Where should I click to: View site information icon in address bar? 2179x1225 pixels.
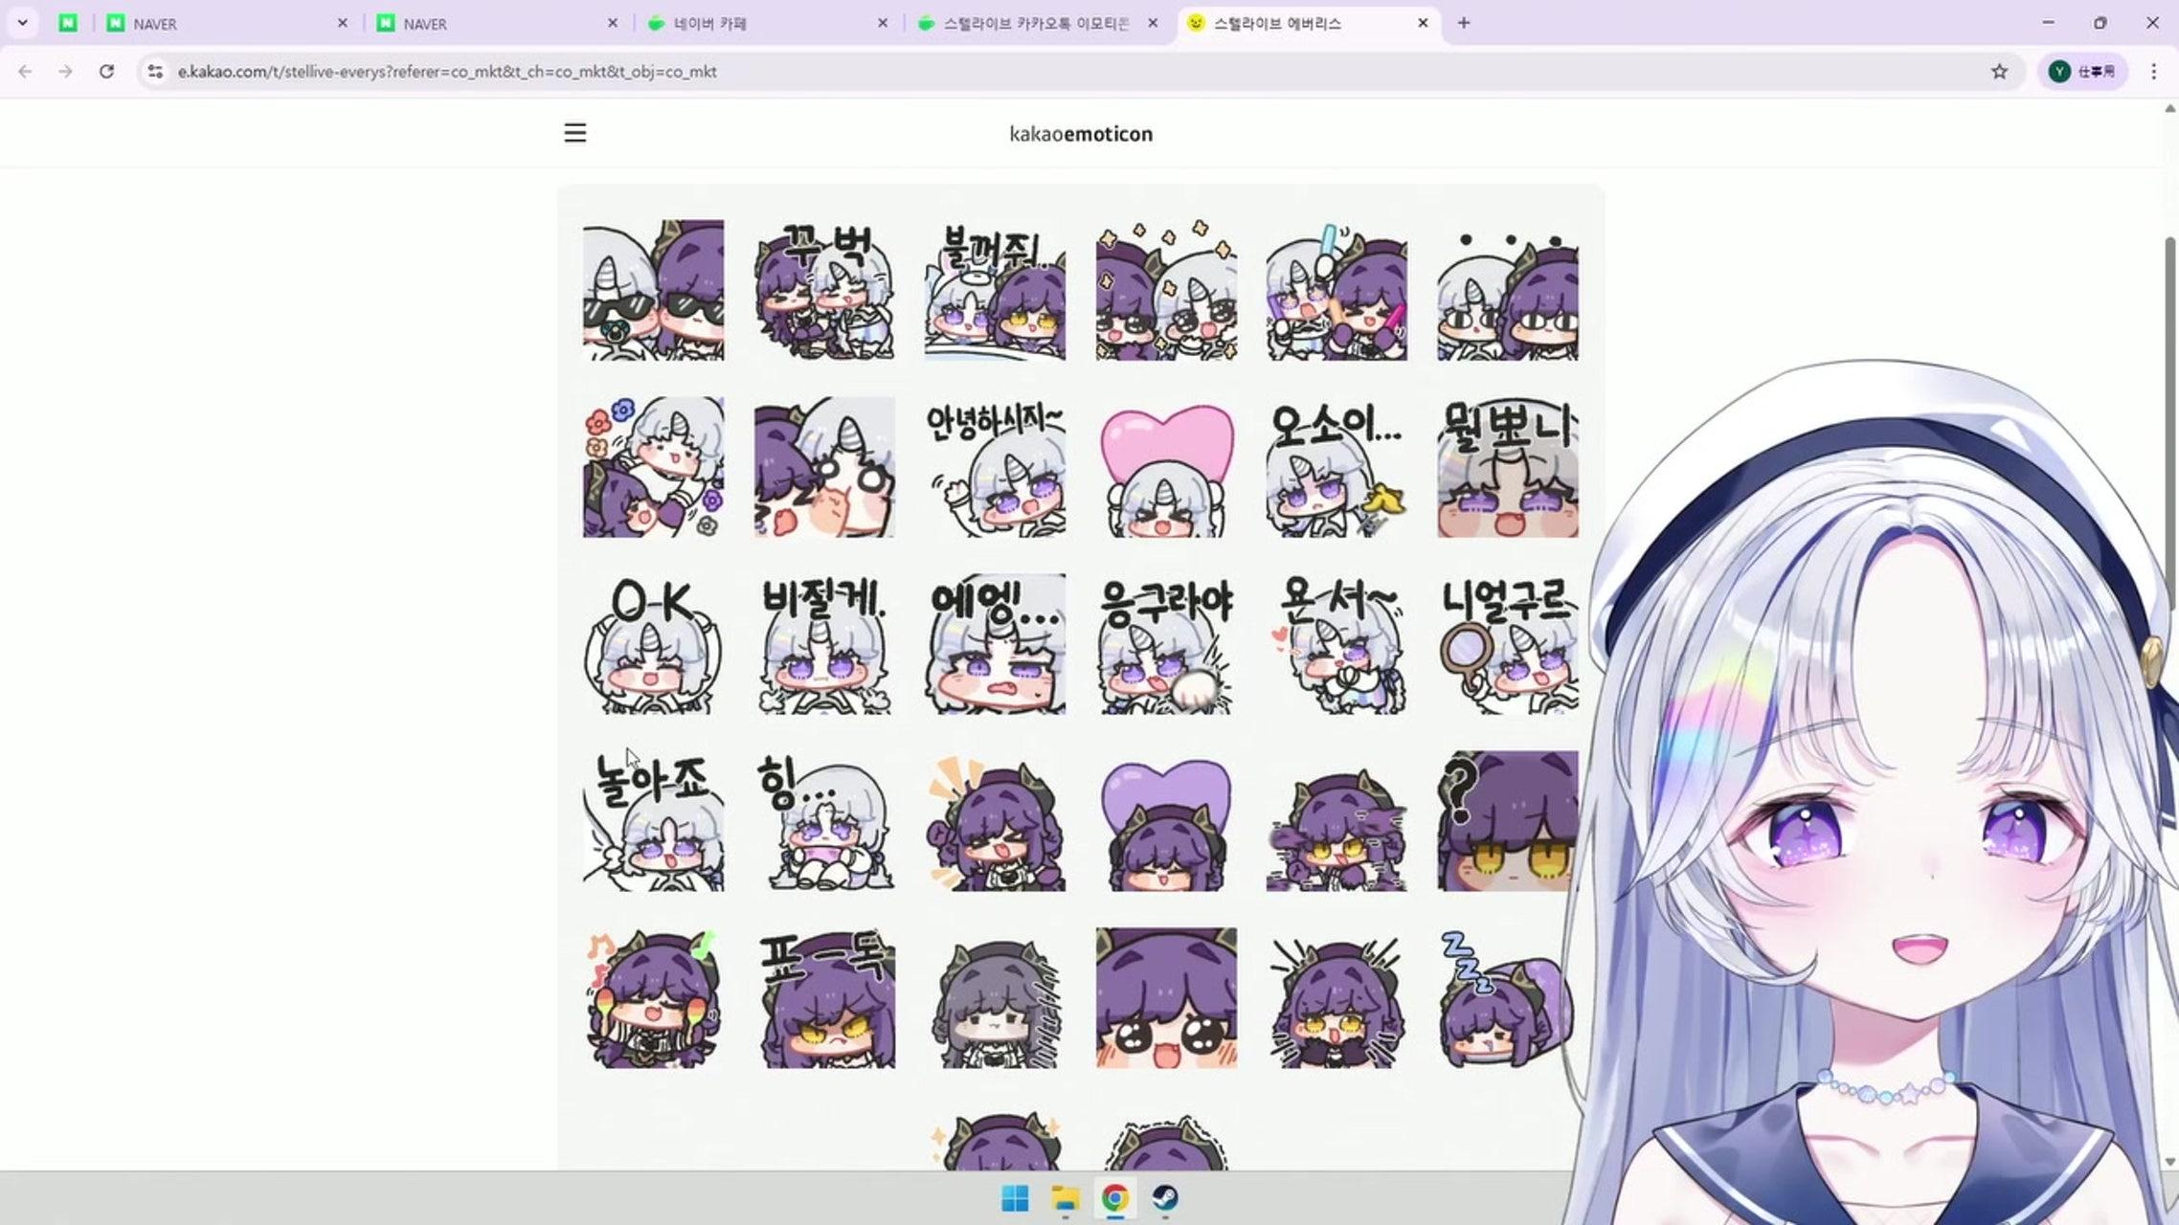coord(155,72)
